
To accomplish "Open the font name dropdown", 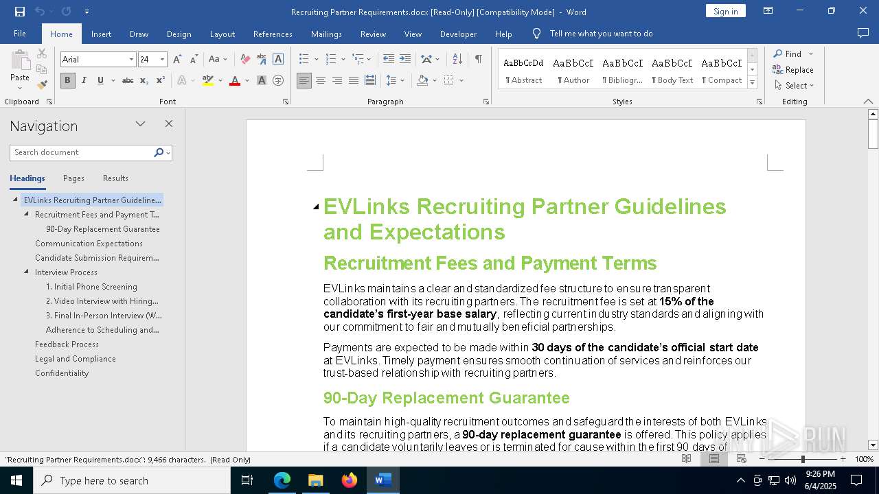I will coord(131,60).
